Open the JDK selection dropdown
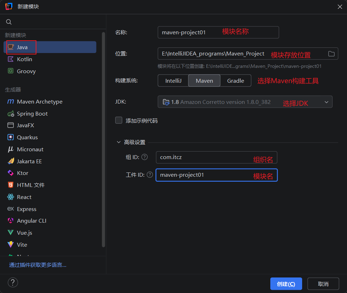Screen dimensions: 347x293 pyautogui.click(x=245, y=102)
